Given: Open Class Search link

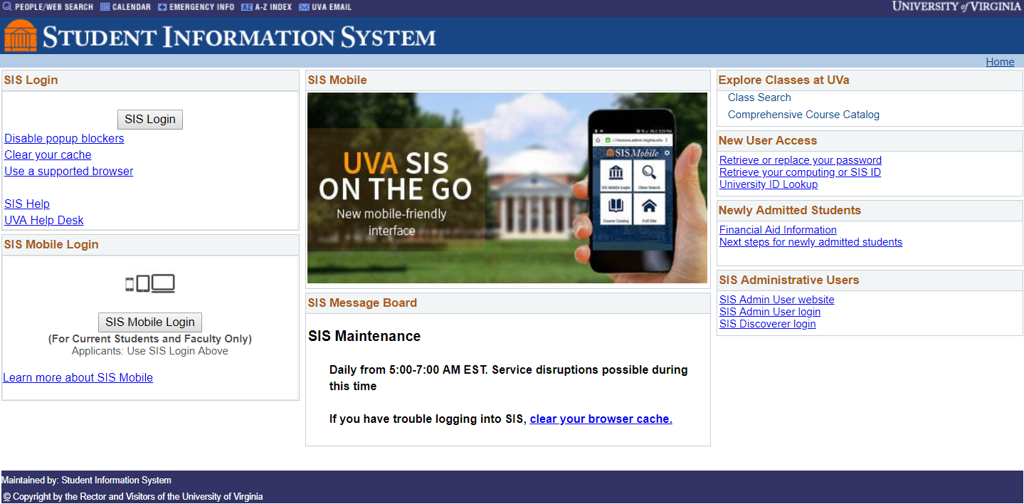Looking at the screenshot, I should point(759,98).
